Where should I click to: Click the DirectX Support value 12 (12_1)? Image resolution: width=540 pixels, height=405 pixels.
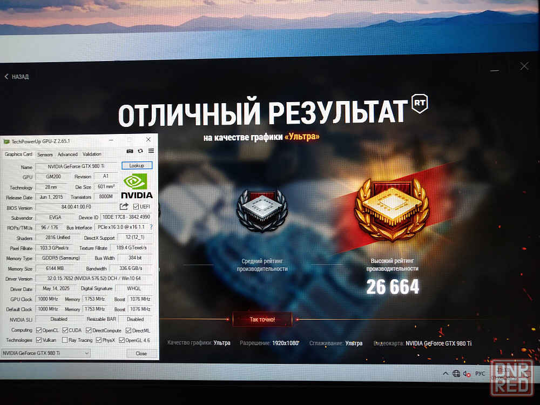tap(134, 237)
